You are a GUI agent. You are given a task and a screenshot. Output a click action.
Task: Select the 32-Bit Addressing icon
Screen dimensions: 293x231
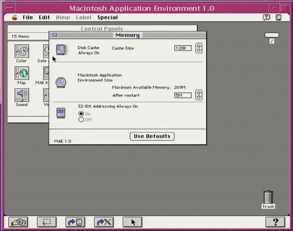(x=61, y=113)
